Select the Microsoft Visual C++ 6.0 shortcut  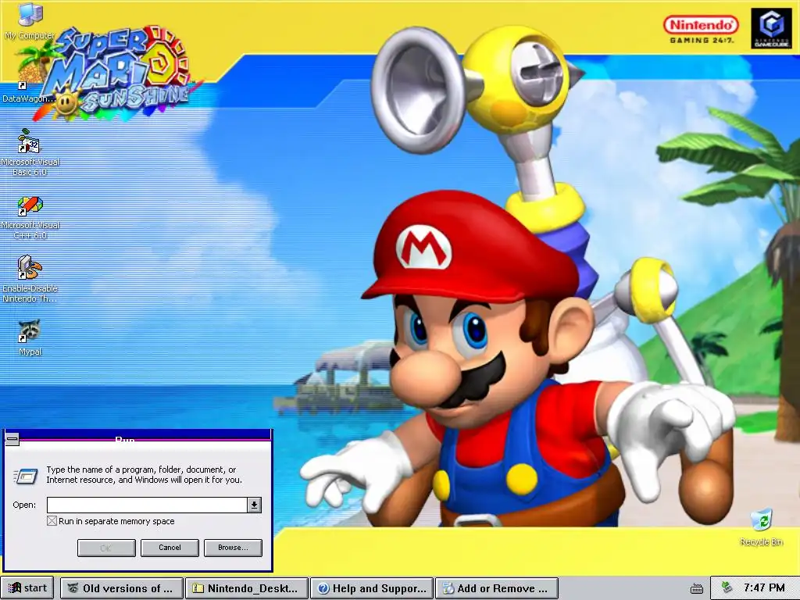point(30,217)
